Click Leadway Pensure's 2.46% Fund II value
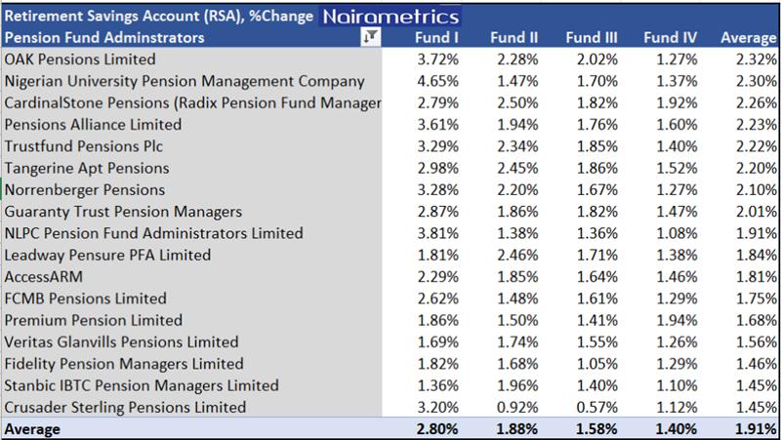 click(512, 255)
